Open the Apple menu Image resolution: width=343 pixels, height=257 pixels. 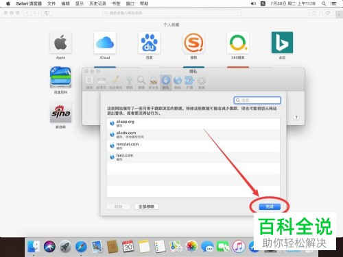tap(8, 3)
